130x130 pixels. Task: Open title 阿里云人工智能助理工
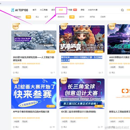[120, 112]
